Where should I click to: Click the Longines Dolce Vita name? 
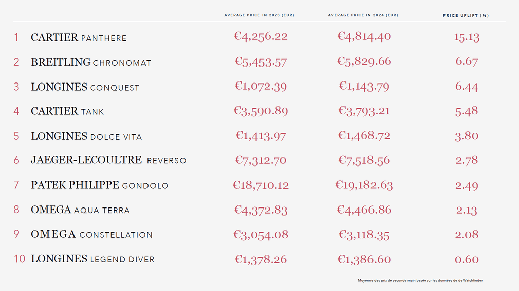click(x=87, y=136)
